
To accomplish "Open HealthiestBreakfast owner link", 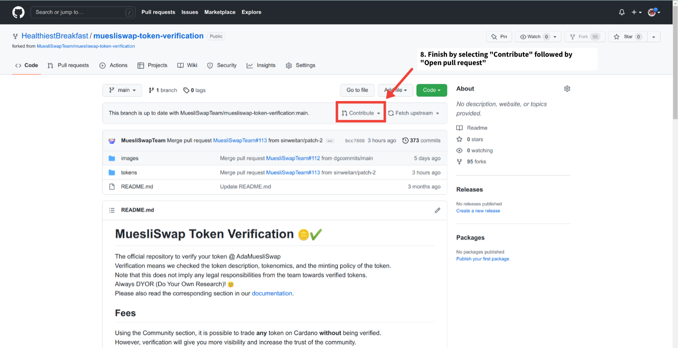I will coord(55,36).
